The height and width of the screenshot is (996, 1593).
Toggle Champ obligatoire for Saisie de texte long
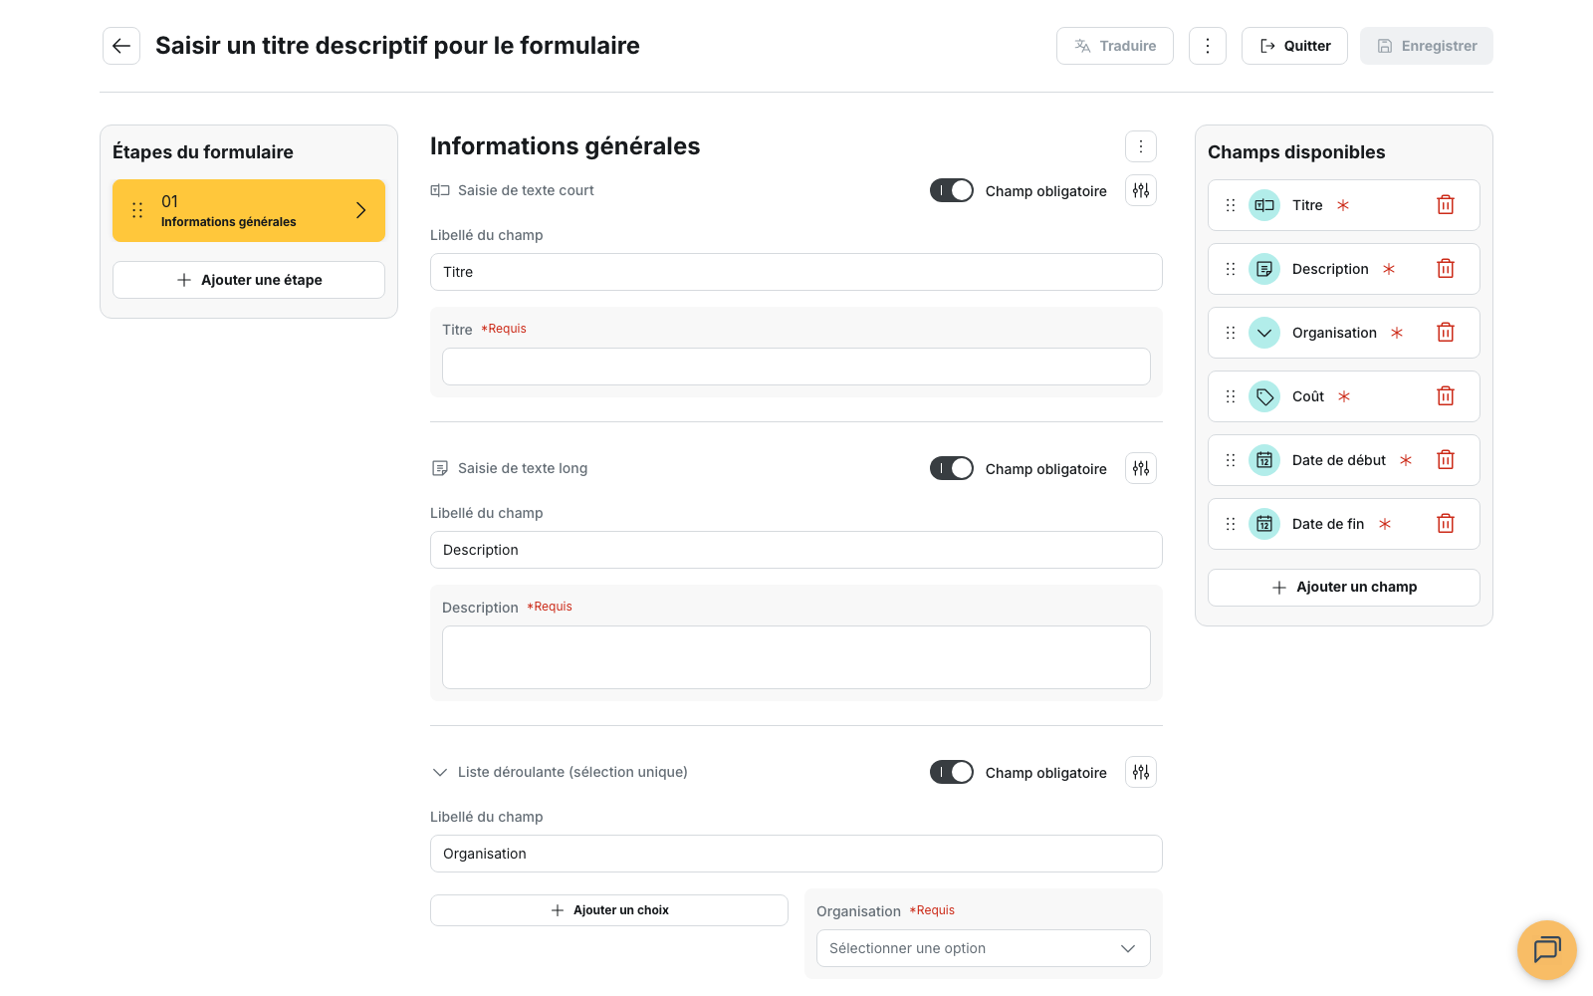pos(952,468)
